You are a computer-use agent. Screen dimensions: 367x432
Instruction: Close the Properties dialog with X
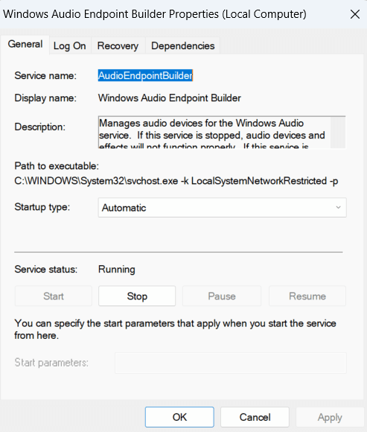point(355,14)
